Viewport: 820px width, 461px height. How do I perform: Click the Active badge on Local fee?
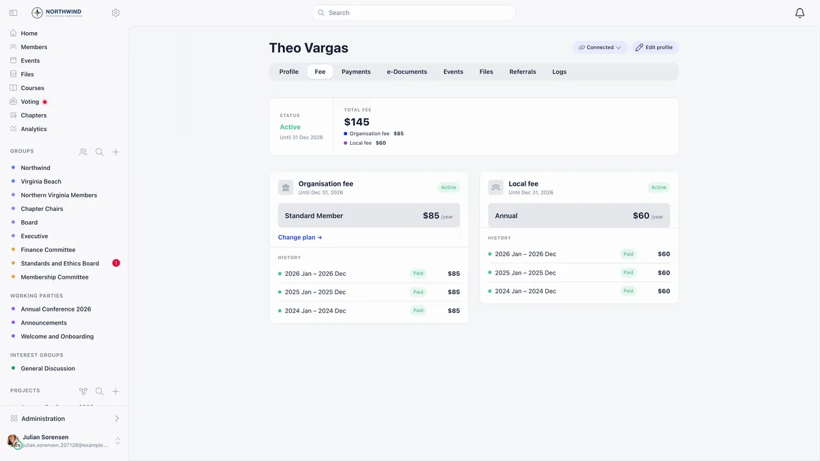pos(659,187)
